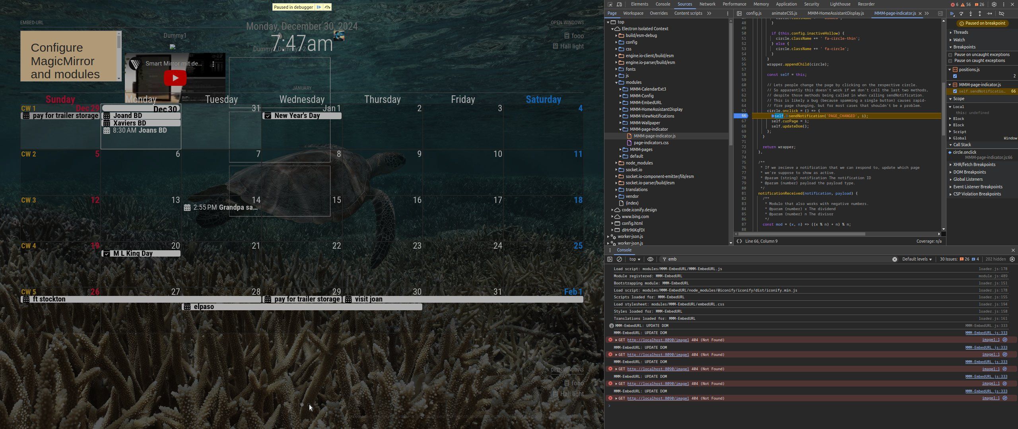Image resolution: width=1018 pixels, height=429 pixels.
Task: Click the Step over next function icon
Action: 961,14
